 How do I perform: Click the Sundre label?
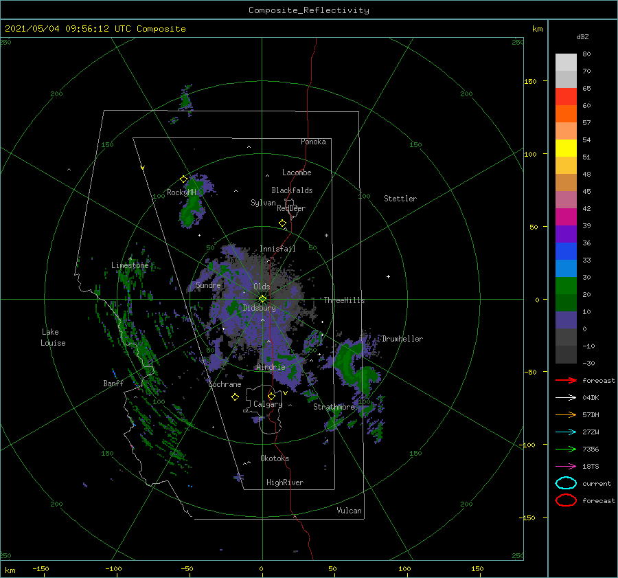208,285
